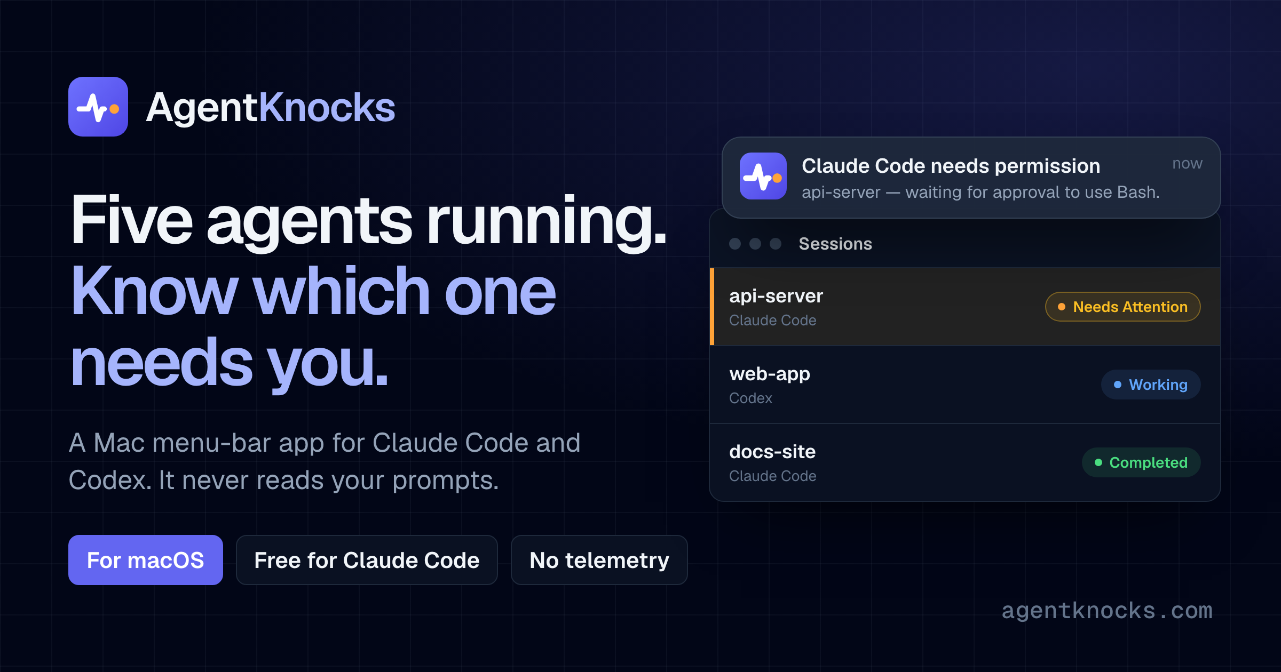
Task: Select the web-app session row
Action: click(965, 385)
